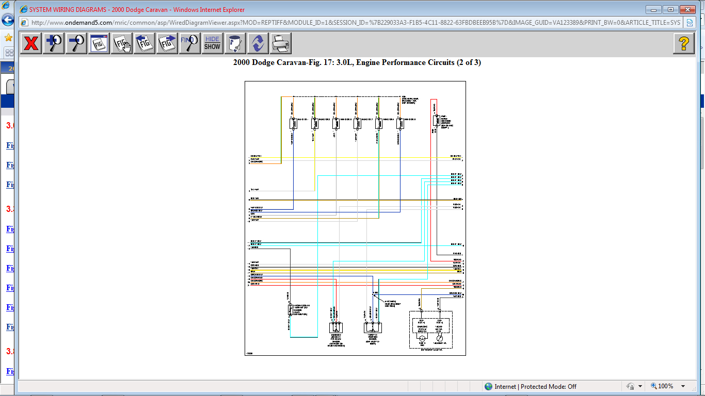Open Favorites star in the background browser

pos(8,38)
